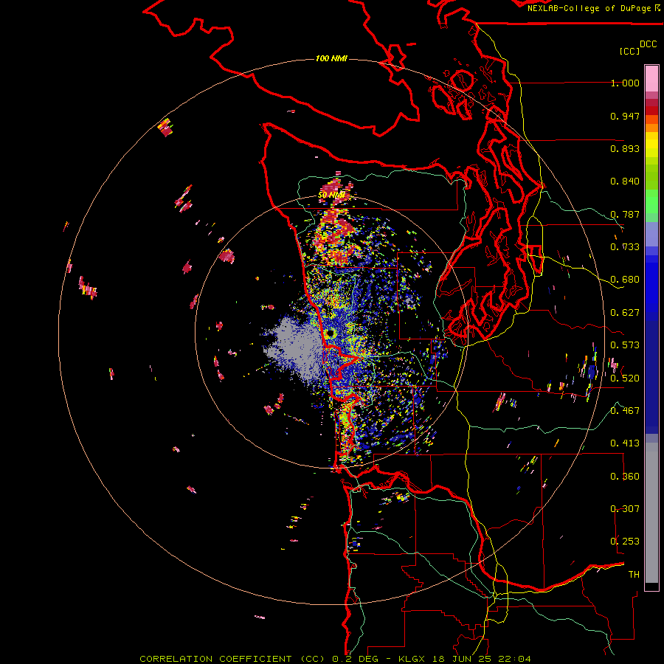Click the 18 JUN 25 22:04 timestamp
Viewport: 664px width, 664px height.
click(x=482, y=659)
